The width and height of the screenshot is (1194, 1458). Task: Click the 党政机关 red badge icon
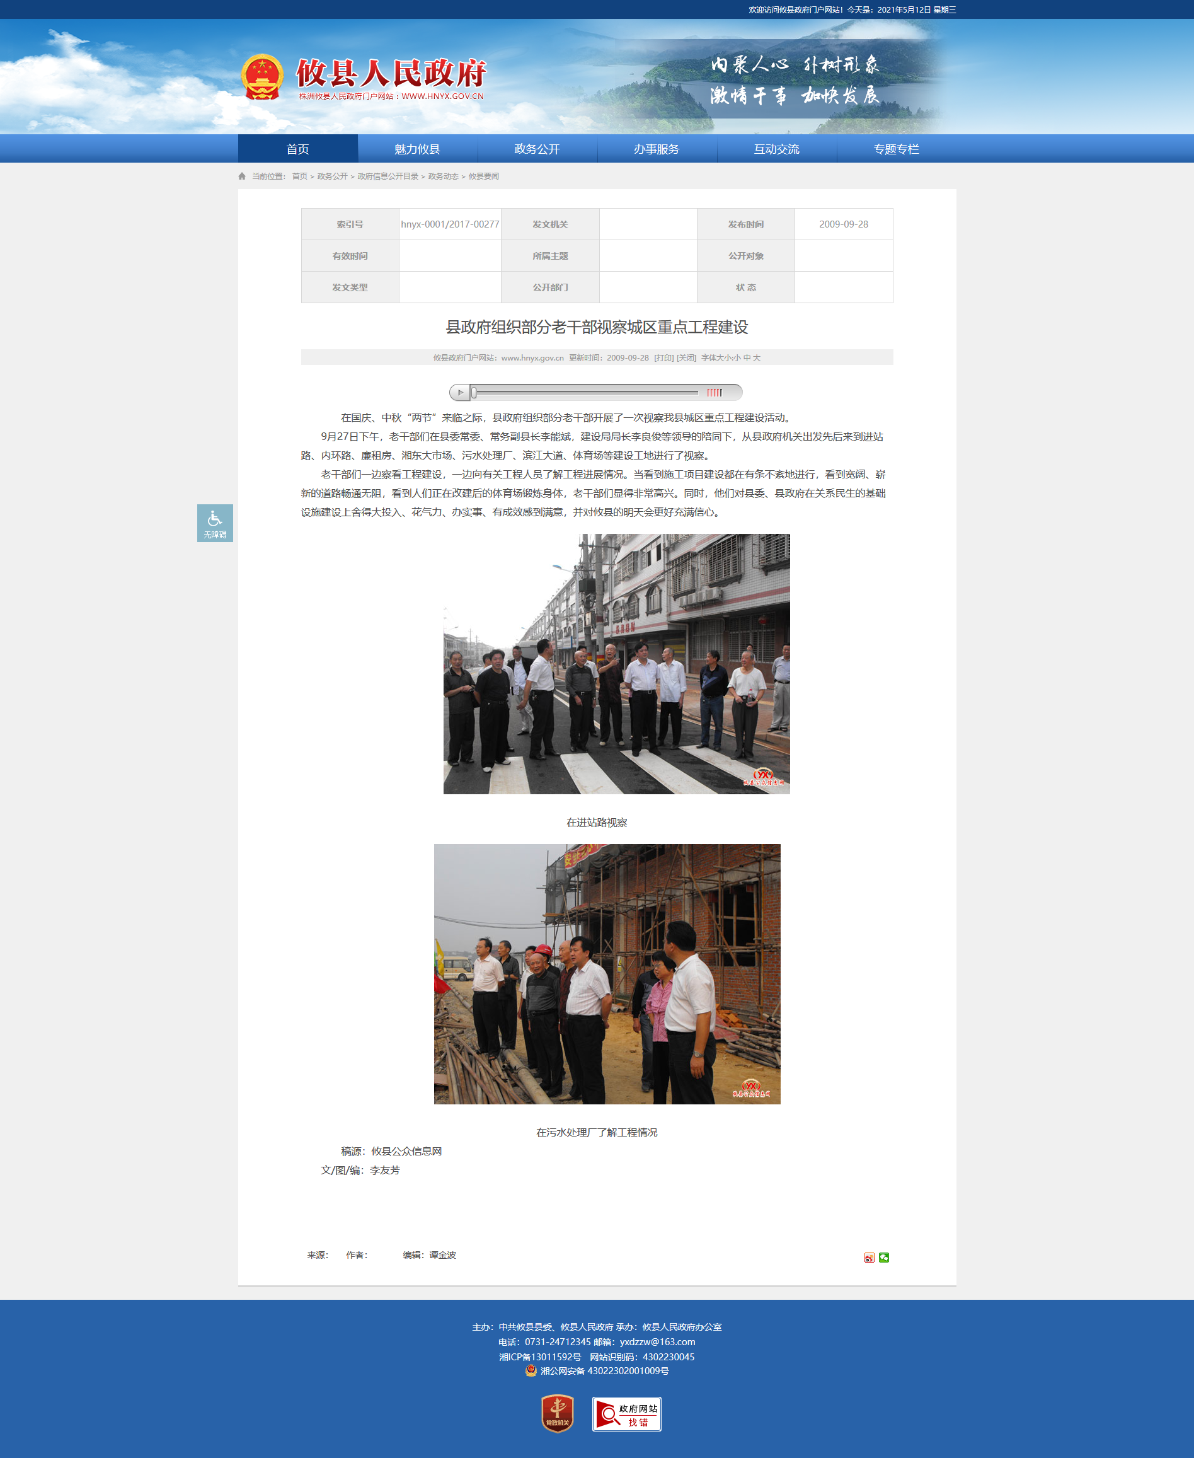[557, 1414]
